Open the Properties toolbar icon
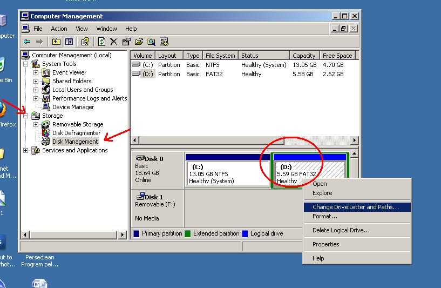Screen dimensions: 441x288 tap(85, 42)
